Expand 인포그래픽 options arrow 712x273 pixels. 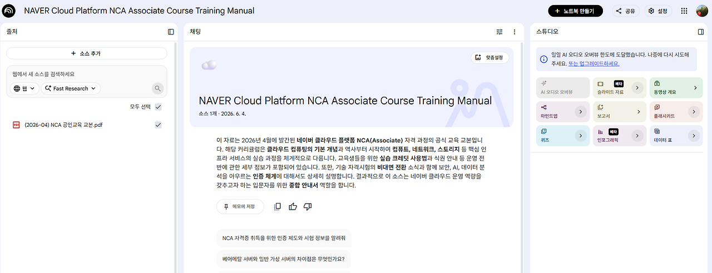pyautogui.click(x=637, y=136)
